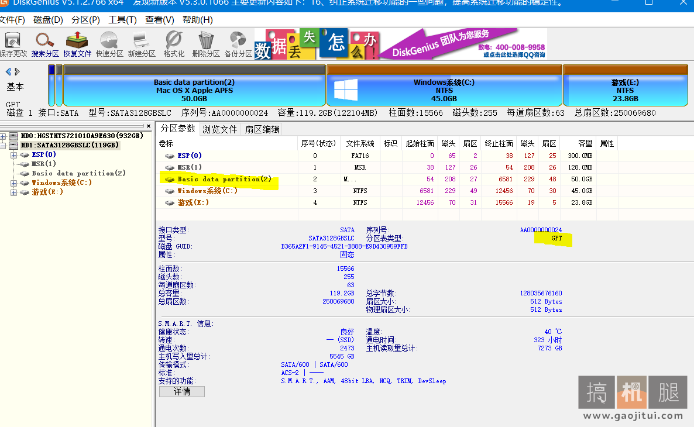Click the 2473 power-on count value
The height and width of the screenshot is (427, 694).
coord(347,349)
